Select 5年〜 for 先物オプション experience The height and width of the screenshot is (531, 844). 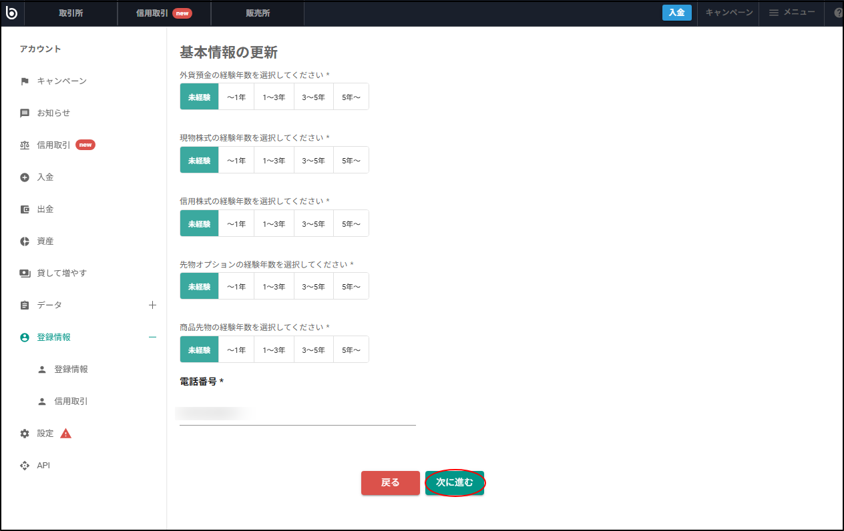351,286
